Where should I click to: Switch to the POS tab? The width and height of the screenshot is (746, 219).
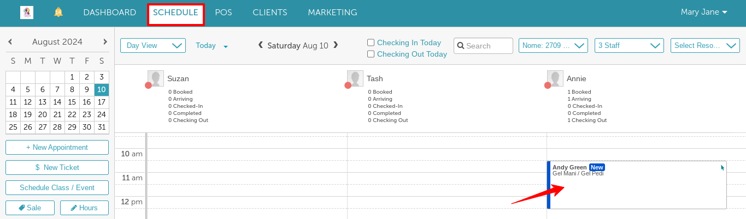tap(224, 13)
